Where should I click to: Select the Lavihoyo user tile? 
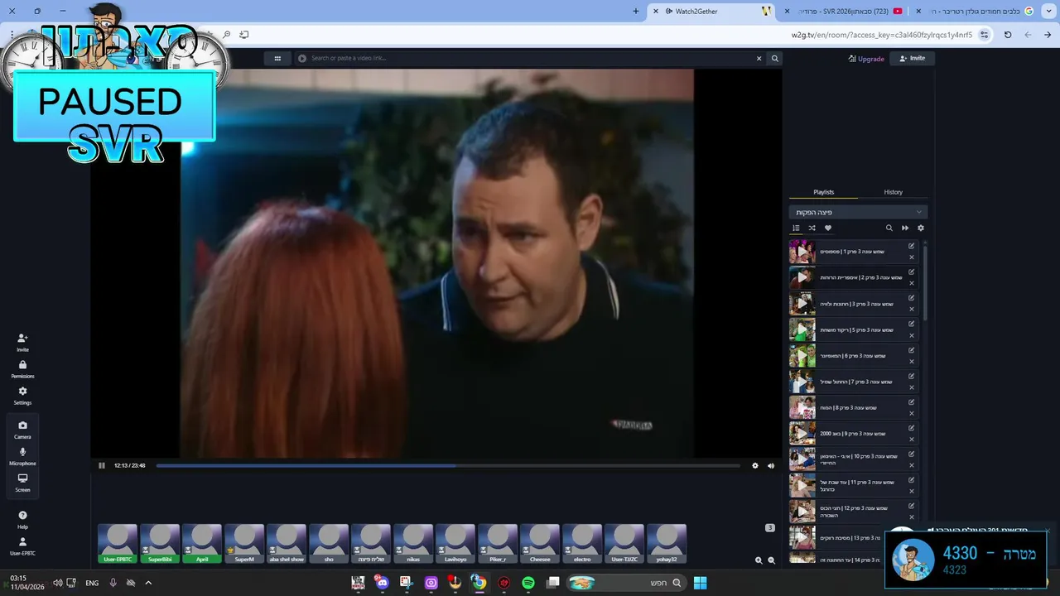[x=455, y=543]
